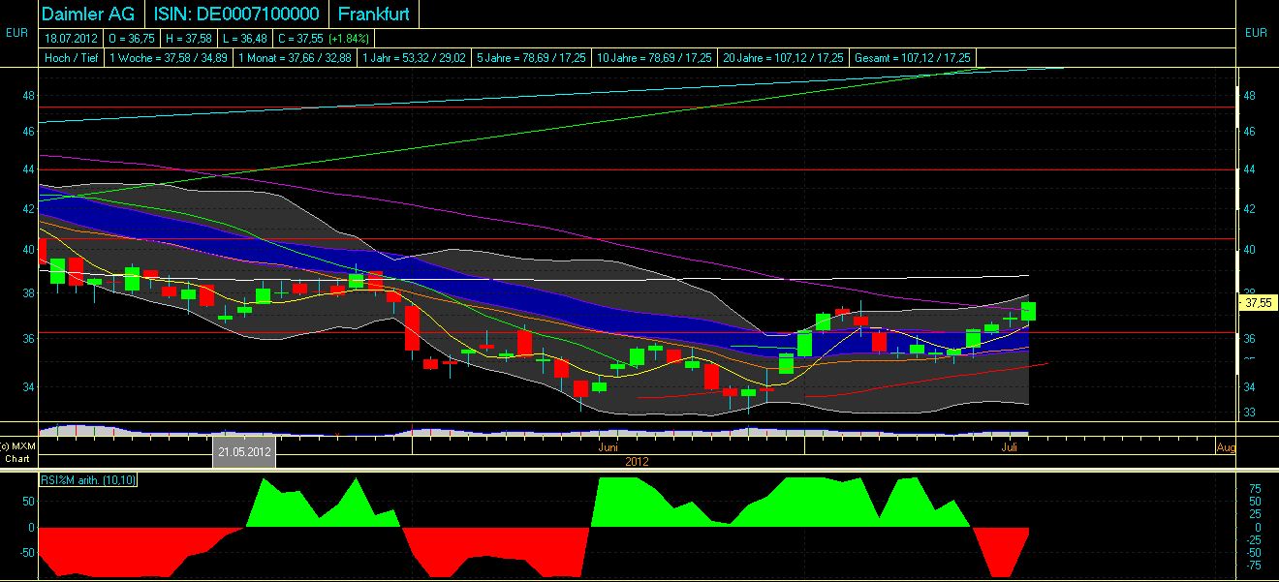The height and width of the screenshot is (582, 1279).
Task: Select the 1 Jahr high/low entry
Action: [x=415, y=58]
